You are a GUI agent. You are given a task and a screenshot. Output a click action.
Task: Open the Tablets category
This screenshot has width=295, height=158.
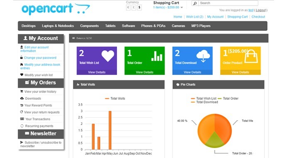(x=110, y=26)
